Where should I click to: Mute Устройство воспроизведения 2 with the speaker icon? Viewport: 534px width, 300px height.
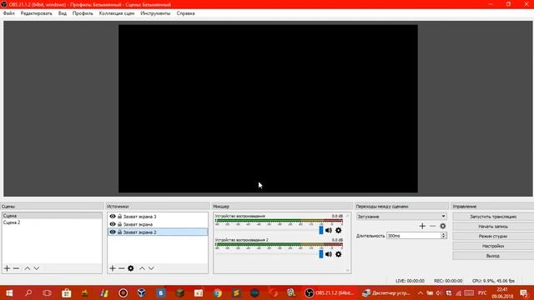point(328,254)
